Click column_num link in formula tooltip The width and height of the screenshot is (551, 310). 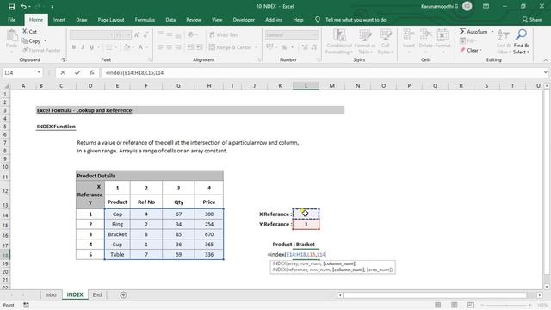(x=339, y=263)
